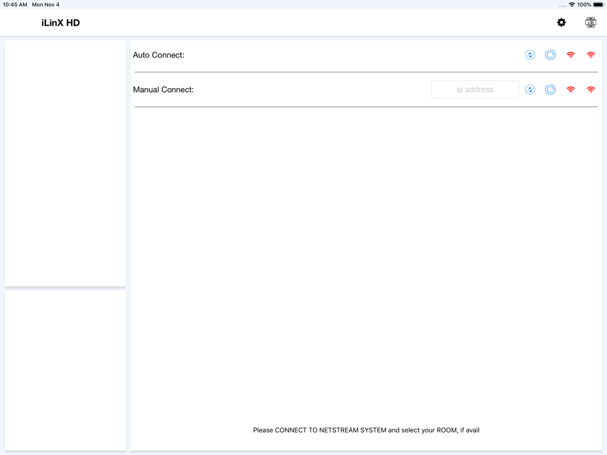Screen dimensions: 607x455
Task: Tap the Wi-Fi indicator in the status bar
Action: tap(572, 4)
